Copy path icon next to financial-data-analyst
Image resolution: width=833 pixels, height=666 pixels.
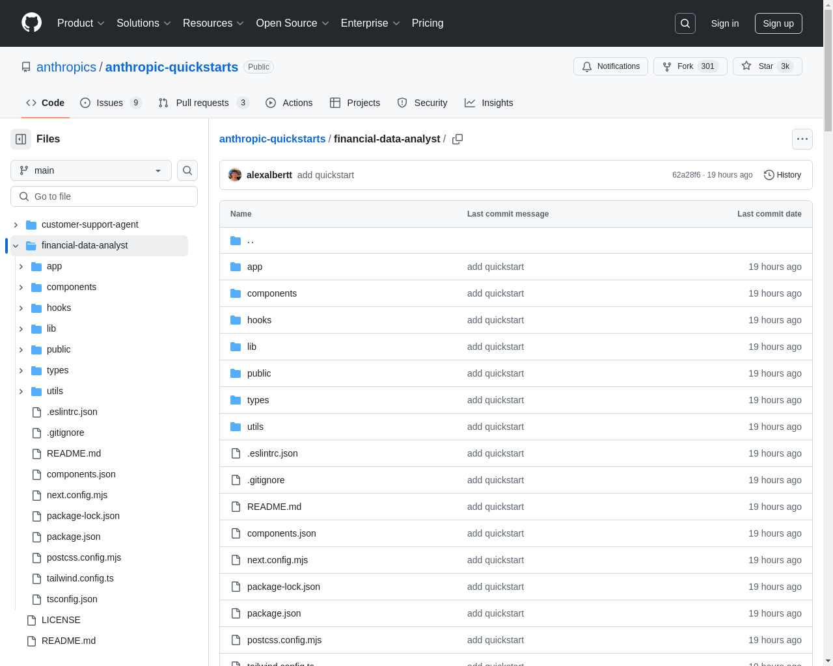pyautogui.click(x=457, y=139)
